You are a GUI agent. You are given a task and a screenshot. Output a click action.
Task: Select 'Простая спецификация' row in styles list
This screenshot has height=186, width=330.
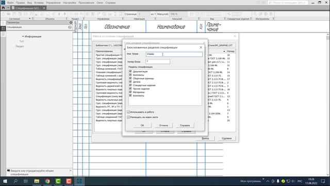(x=109, y=55)
